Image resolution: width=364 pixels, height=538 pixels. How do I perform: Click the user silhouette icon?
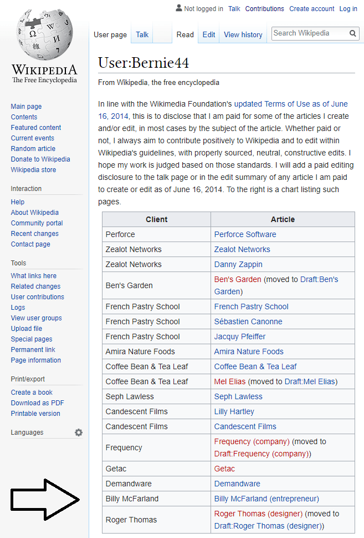(x=178, y=8)
